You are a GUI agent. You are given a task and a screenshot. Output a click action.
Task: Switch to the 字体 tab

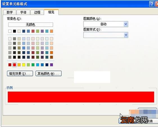coord(23,12)
